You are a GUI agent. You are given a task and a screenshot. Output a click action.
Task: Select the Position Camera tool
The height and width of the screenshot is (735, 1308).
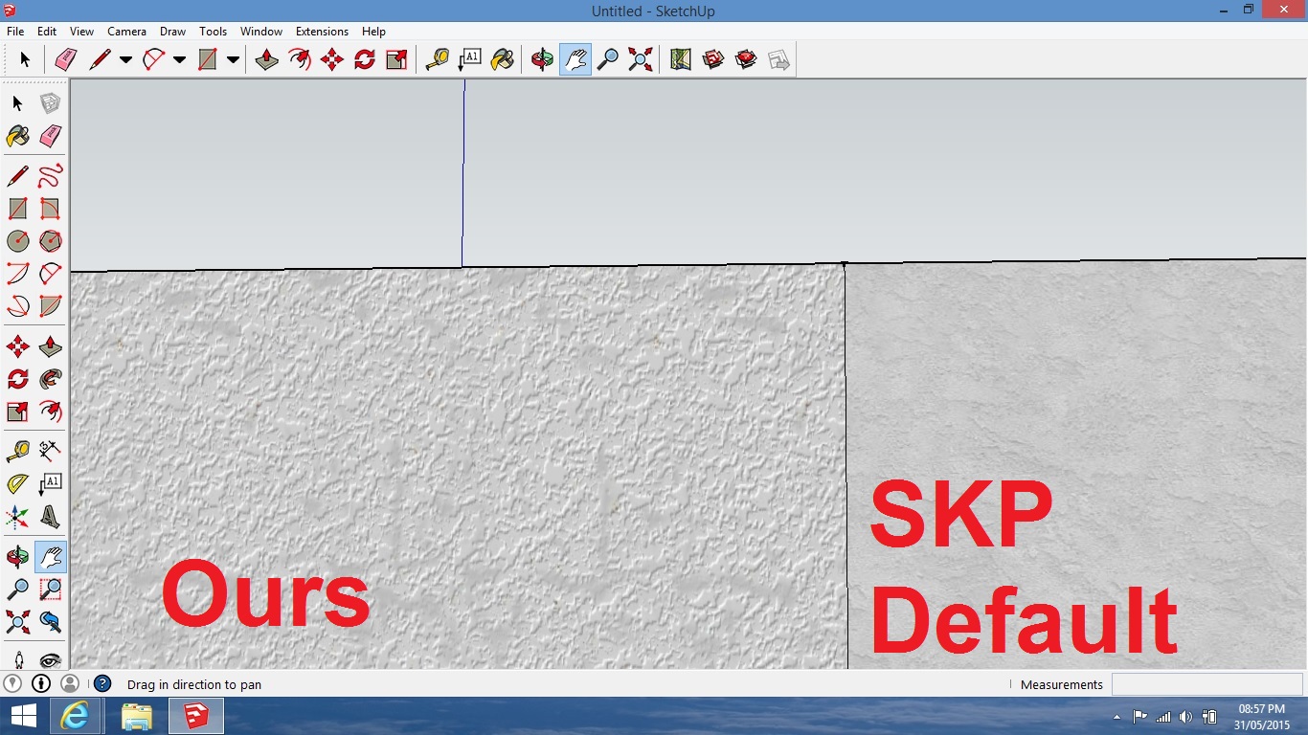pos(17,658)
